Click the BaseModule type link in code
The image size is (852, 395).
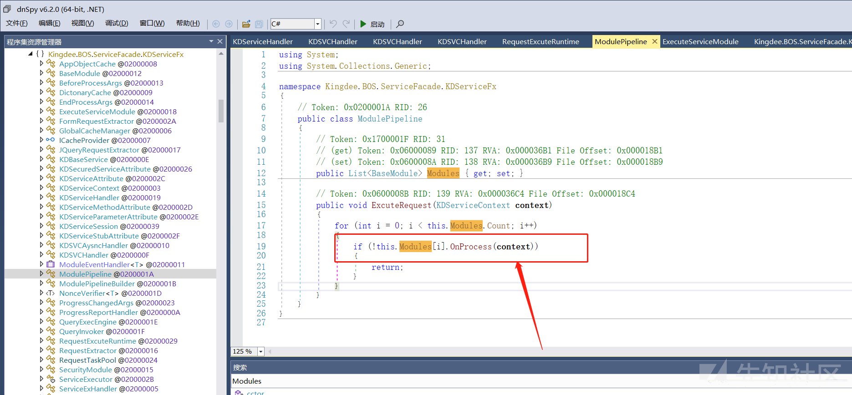pos(395,173)
